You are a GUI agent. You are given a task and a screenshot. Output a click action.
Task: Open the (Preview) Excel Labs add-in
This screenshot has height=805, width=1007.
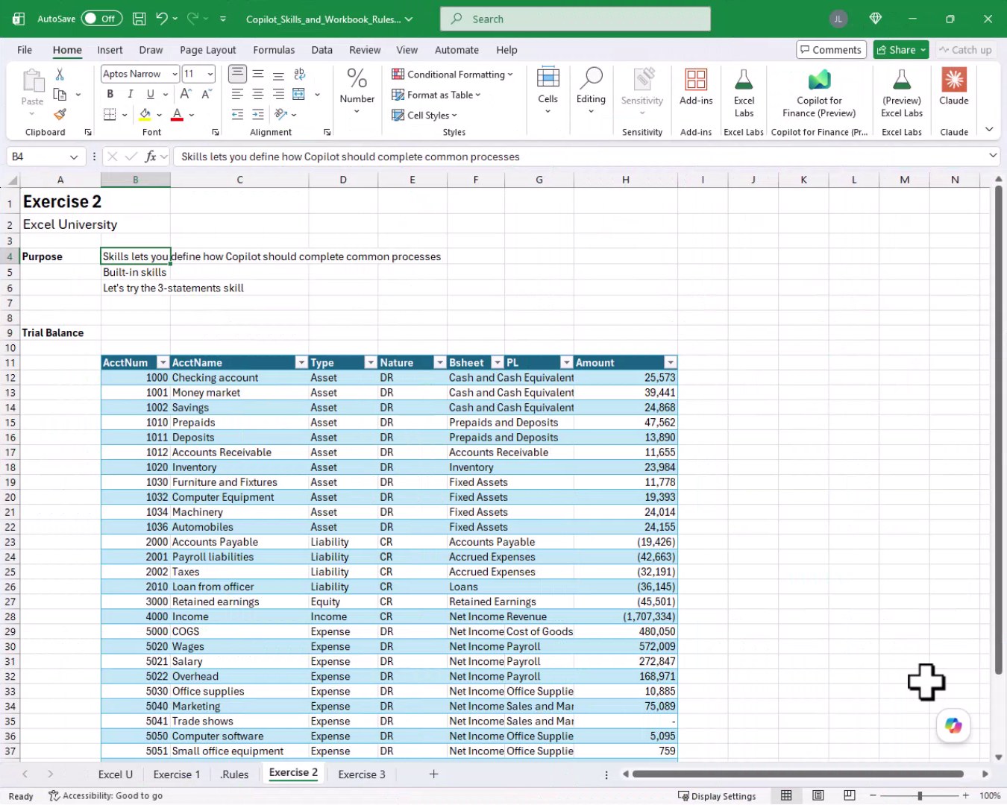pos(902,93)
